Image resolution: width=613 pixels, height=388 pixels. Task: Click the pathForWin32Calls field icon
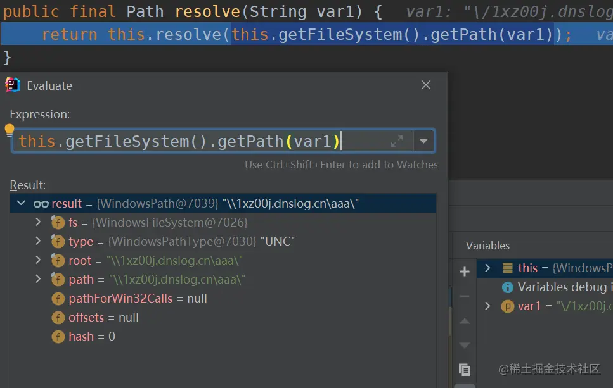(58, 298)
